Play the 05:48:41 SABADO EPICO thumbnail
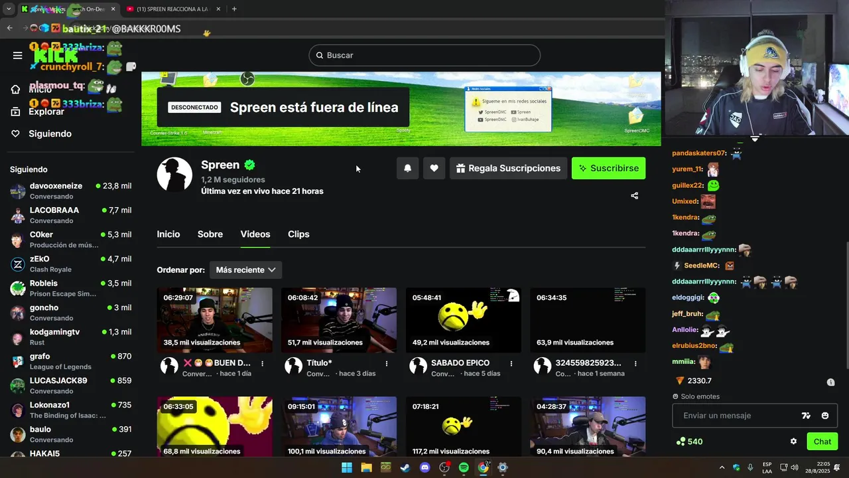 point(463,320)
